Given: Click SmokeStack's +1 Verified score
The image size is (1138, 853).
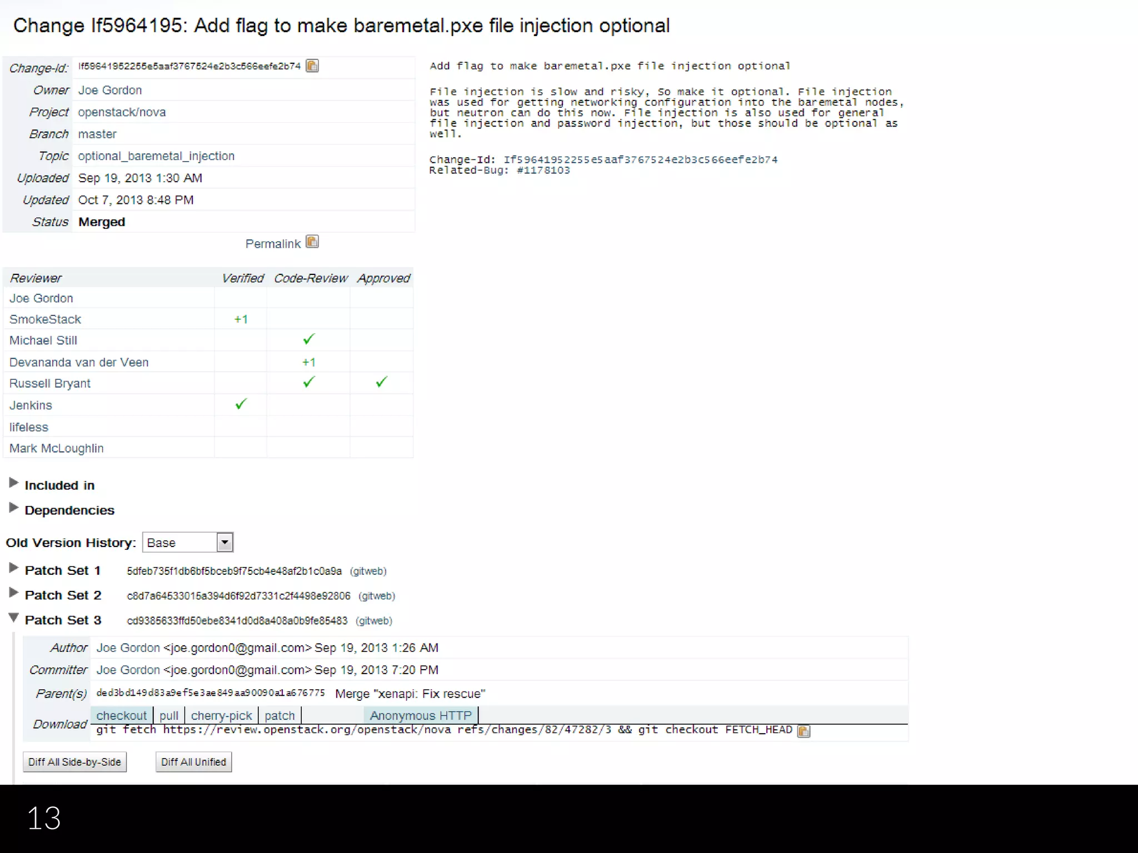Looking at the screenshot, I should 241,319.
